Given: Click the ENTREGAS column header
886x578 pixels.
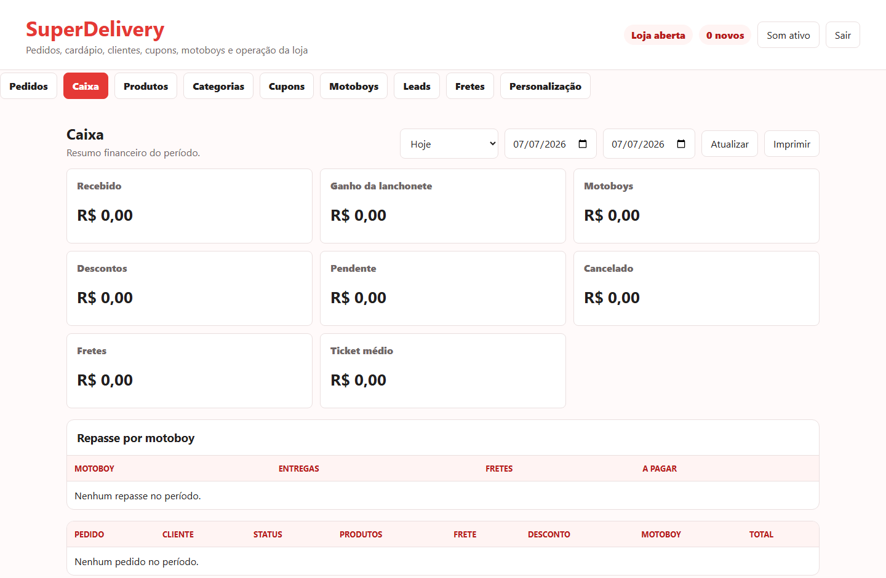Looking at the screenshot, I should [299, 469].
